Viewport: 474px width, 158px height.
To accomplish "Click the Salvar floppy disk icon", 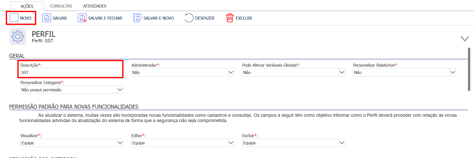I will click(x=47, y=18).
